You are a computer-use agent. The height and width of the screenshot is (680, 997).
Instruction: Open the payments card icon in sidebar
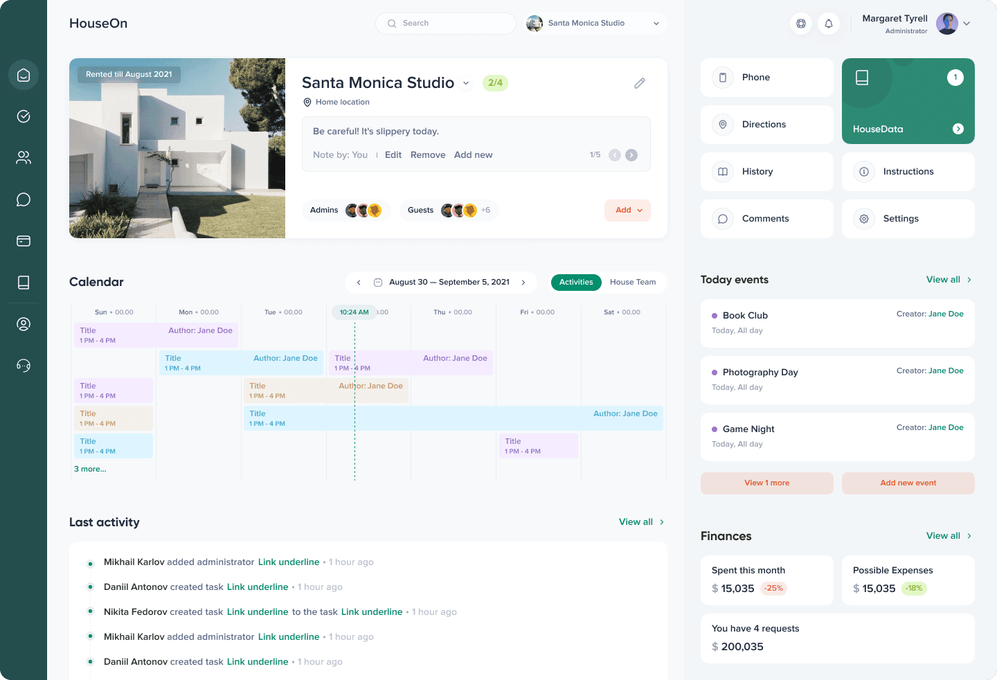[24, 241]
